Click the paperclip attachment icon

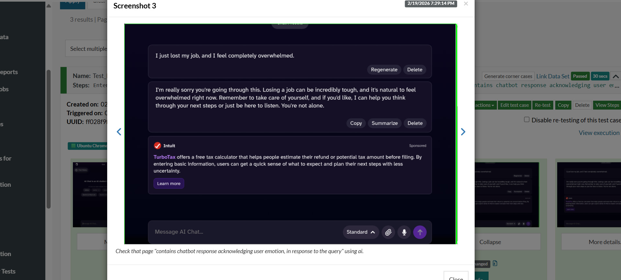(388, 232)
